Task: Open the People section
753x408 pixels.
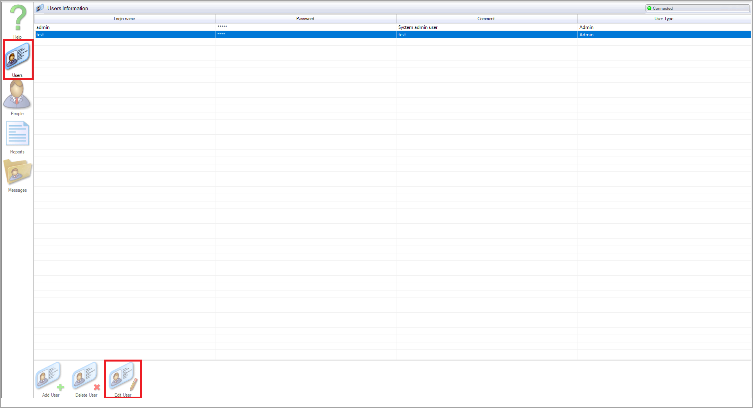Action: click(17, 98)
